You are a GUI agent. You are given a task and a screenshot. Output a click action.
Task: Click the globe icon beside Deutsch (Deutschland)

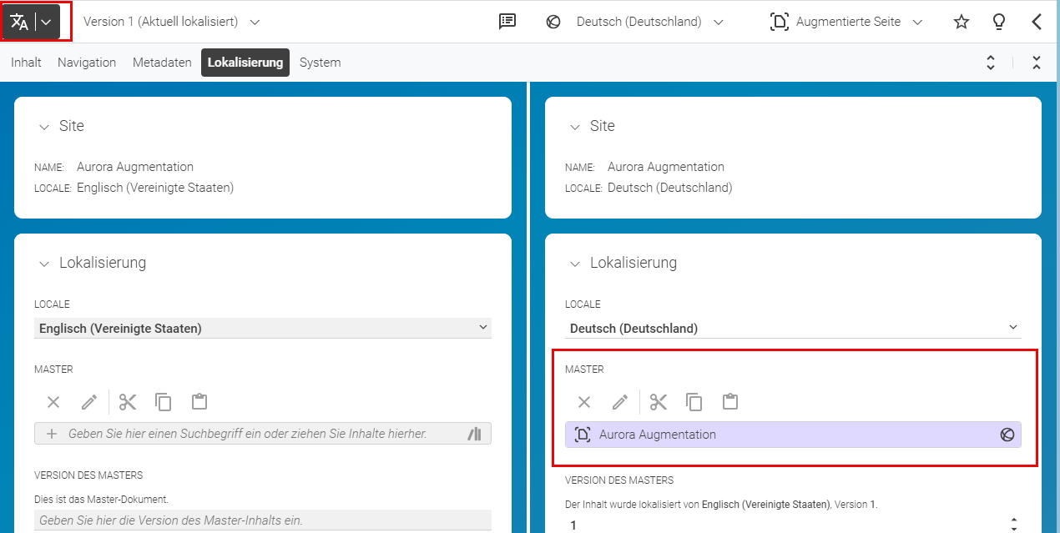(553, 22)
